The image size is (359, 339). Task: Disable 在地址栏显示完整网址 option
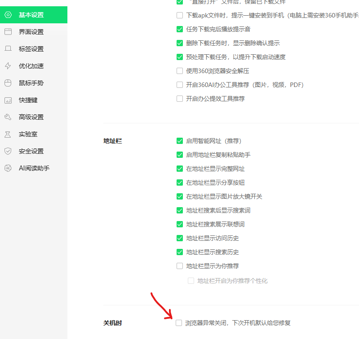180,169
